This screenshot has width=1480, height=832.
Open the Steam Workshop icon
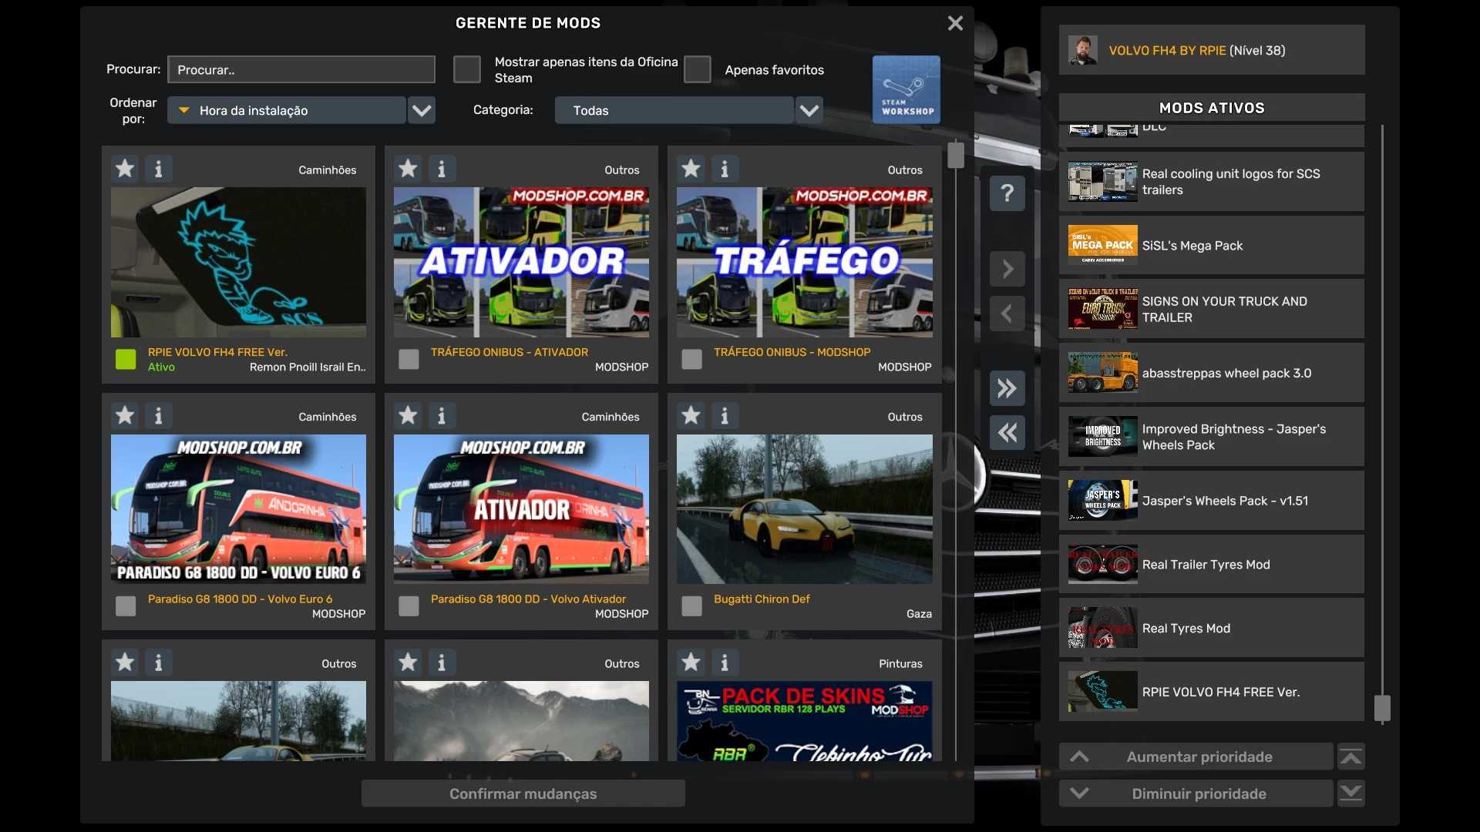[x=906, y=89]
